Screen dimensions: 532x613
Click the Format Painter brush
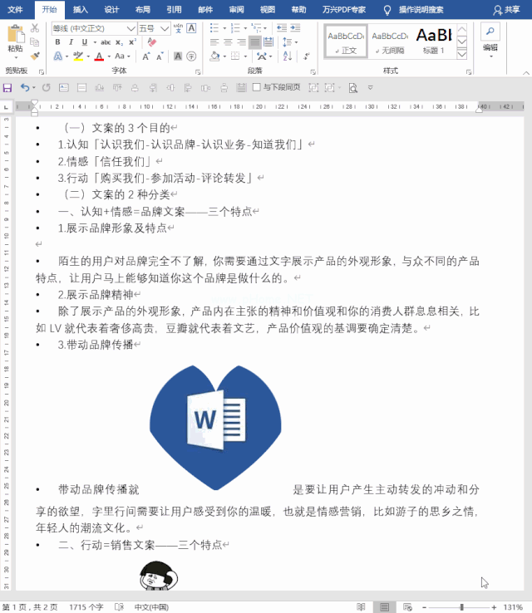[x=35, y=54]
